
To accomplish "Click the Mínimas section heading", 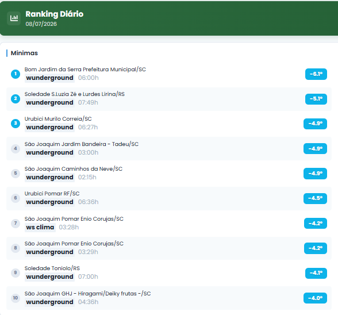I will (24, 53).
